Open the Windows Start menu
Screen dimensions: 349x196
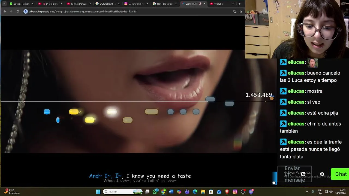pyautogui.click(x=98, y=192)
